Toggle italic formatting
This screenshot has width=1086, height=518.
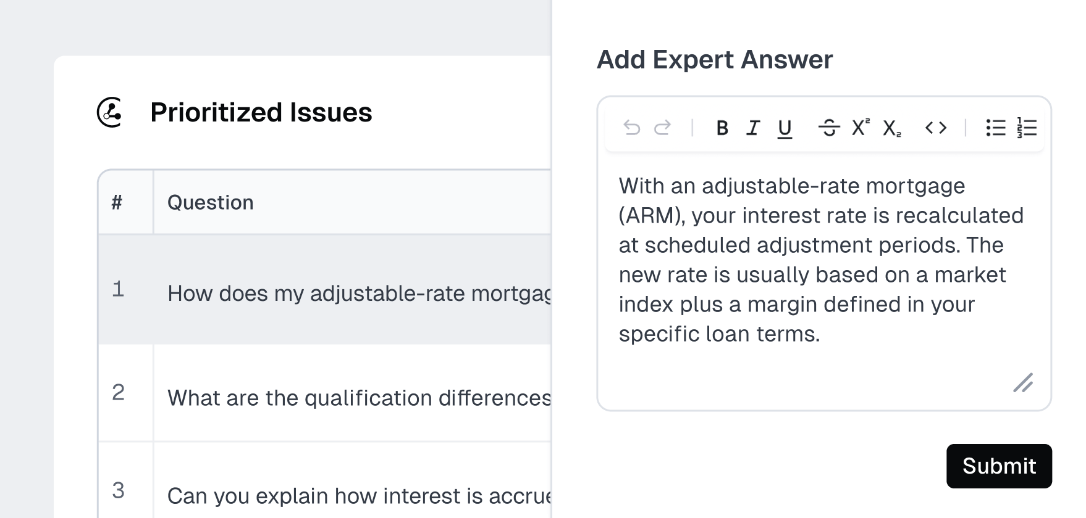(753, 128)
